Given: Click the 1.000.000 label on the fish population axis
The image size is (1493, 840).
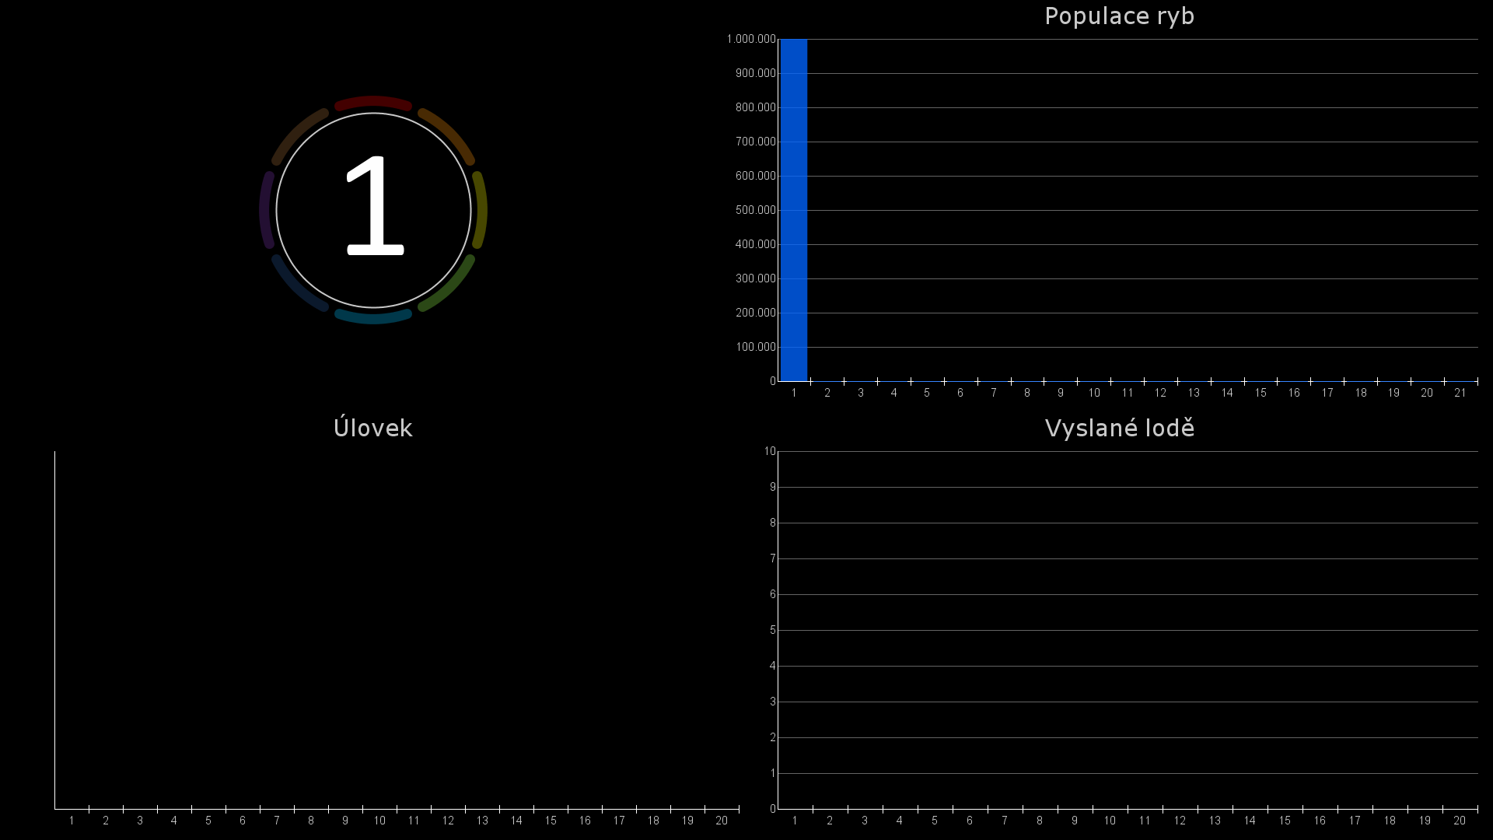Looking at the screenshot, I should click(751, 39).
